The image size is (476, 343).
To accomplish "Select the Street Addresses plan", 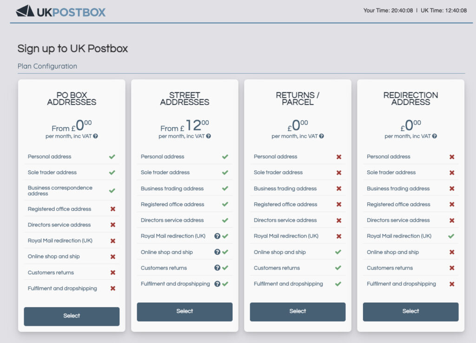I will [185, 311].
